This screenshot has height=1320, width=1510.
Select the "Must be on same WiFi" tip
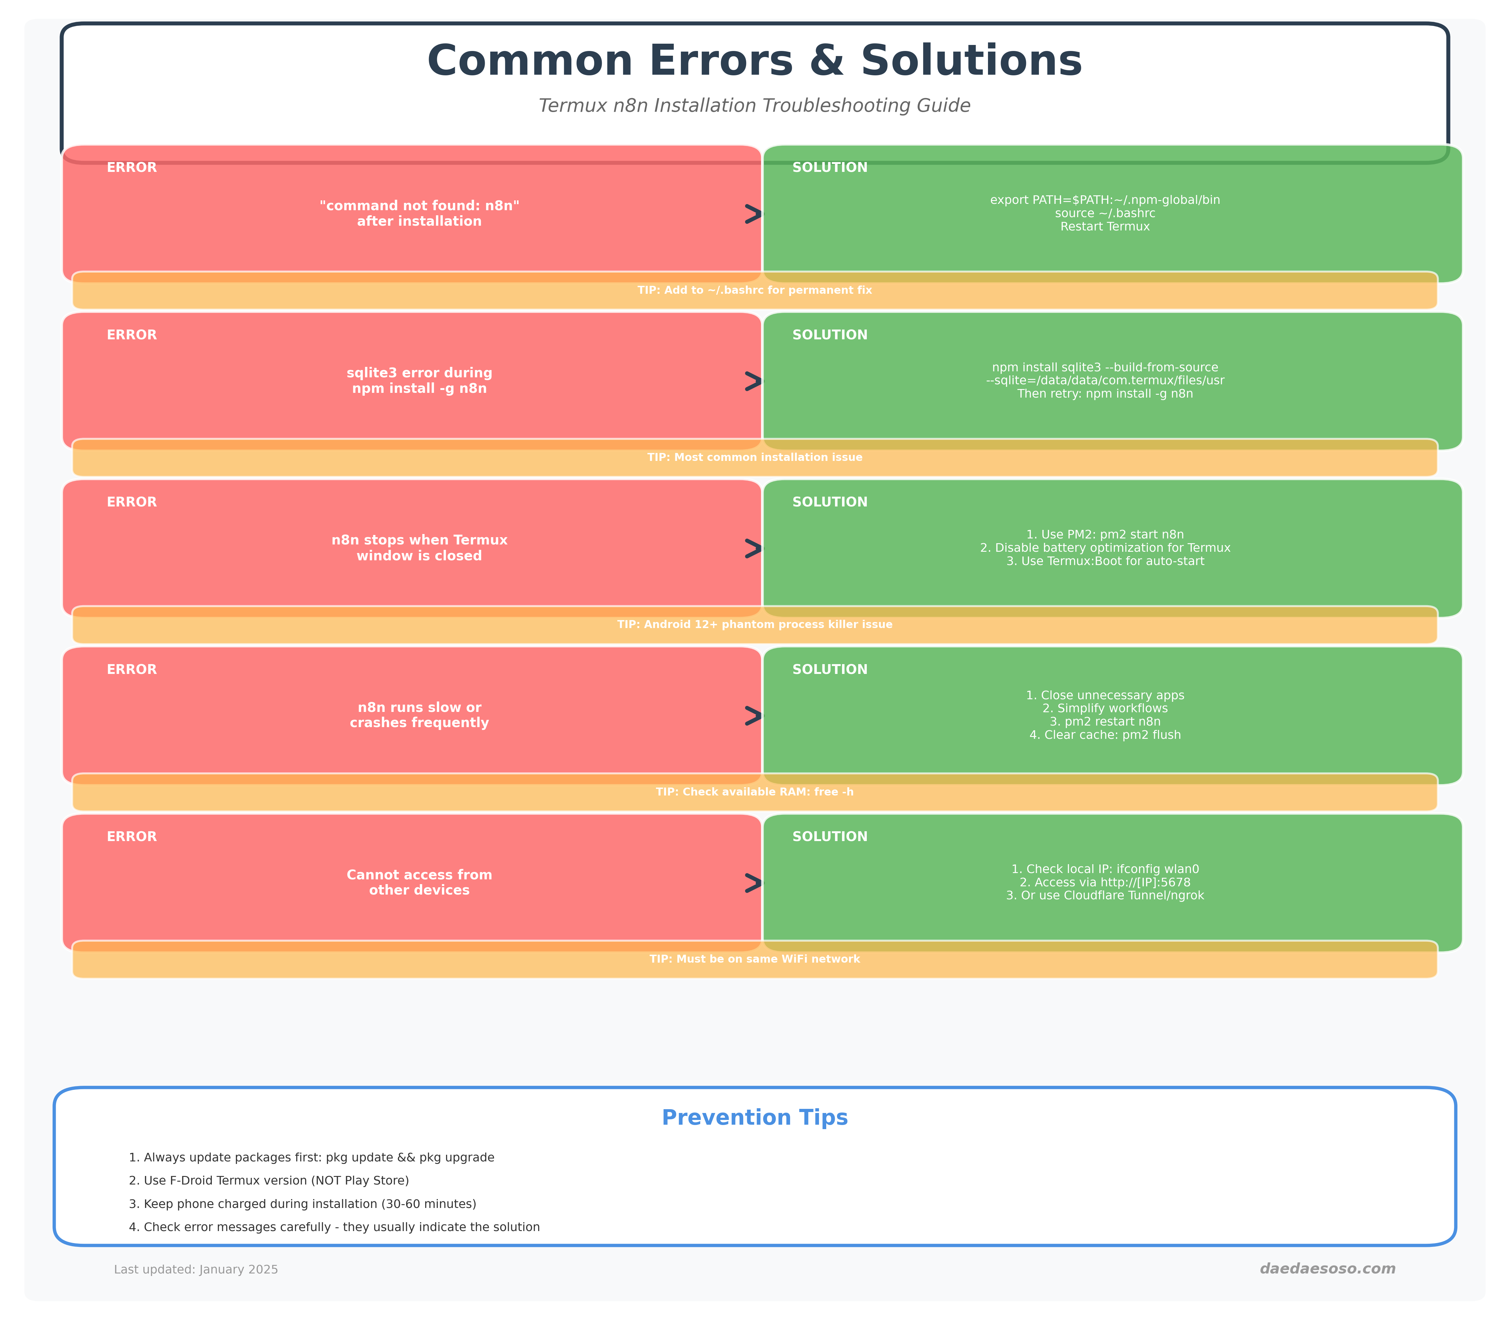click(x=754, y=959)
